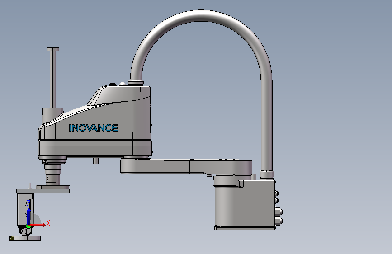
Task: Select the tool mounting flange plate
Action: click(x=43, y=191)
